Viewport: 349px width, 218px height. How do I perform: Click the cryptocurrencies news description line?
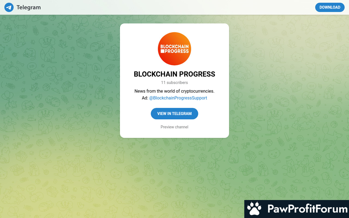tap(174, 91)
